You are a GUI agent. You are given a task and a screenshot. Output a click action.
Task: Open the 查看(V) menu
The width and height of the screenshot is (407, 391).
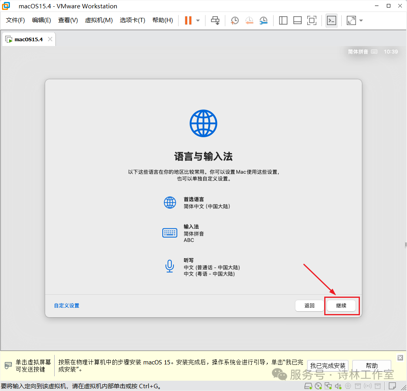(68, 20)
